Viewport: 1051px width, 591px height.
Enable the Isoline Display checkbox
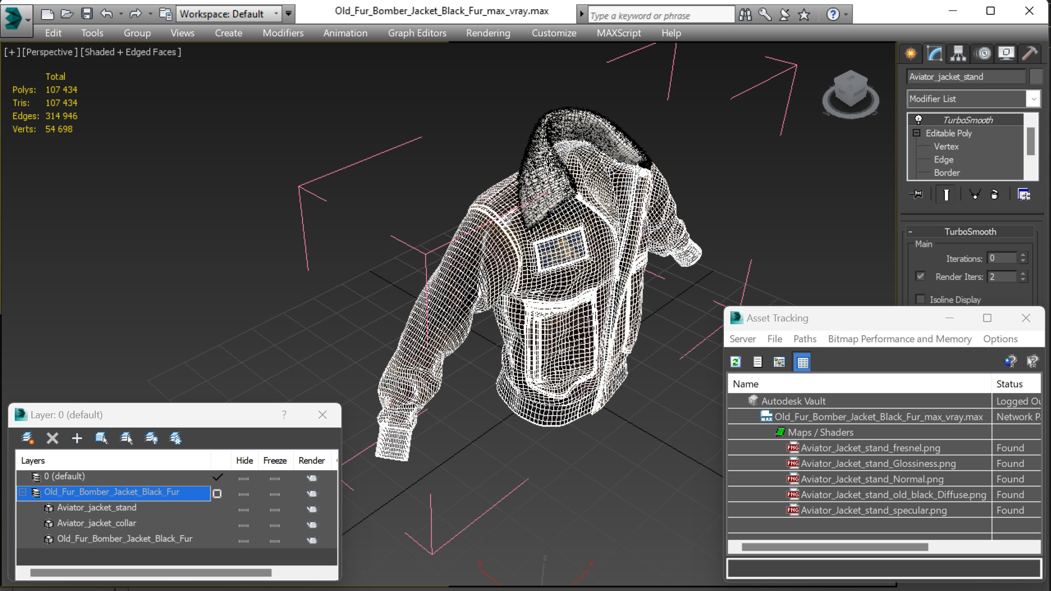coord(920,299)
